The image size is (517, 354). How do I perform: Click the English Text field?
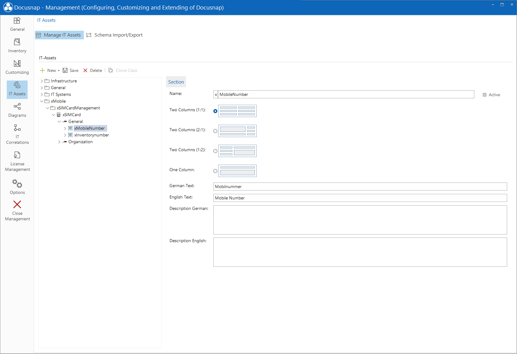coord(360,198)
